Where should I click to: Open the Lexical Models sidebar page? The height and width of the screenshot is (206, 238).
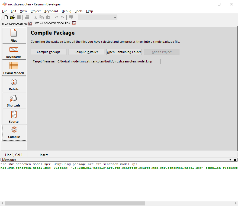pos(14,68)
